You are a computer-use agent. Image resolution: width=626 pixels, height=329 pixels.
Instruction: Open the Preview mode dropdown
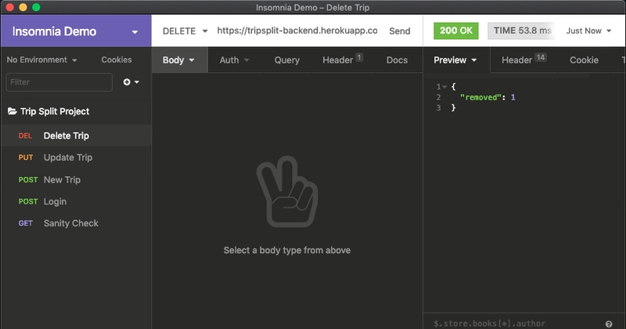point(455,60)
